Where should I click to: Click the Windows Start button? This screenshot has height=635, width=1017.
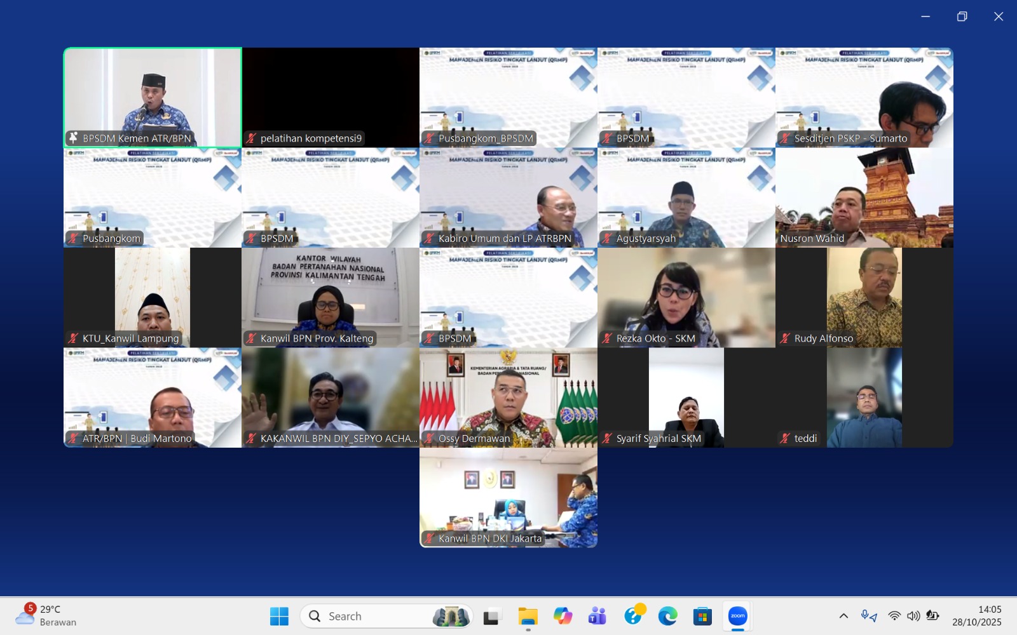tap(279, 616)
